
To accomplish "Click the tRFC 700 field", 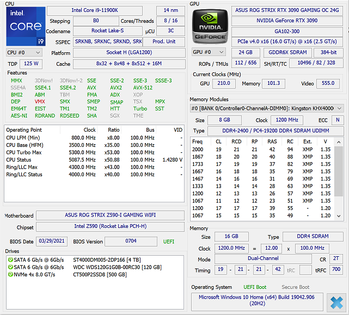I will [336, 270].
